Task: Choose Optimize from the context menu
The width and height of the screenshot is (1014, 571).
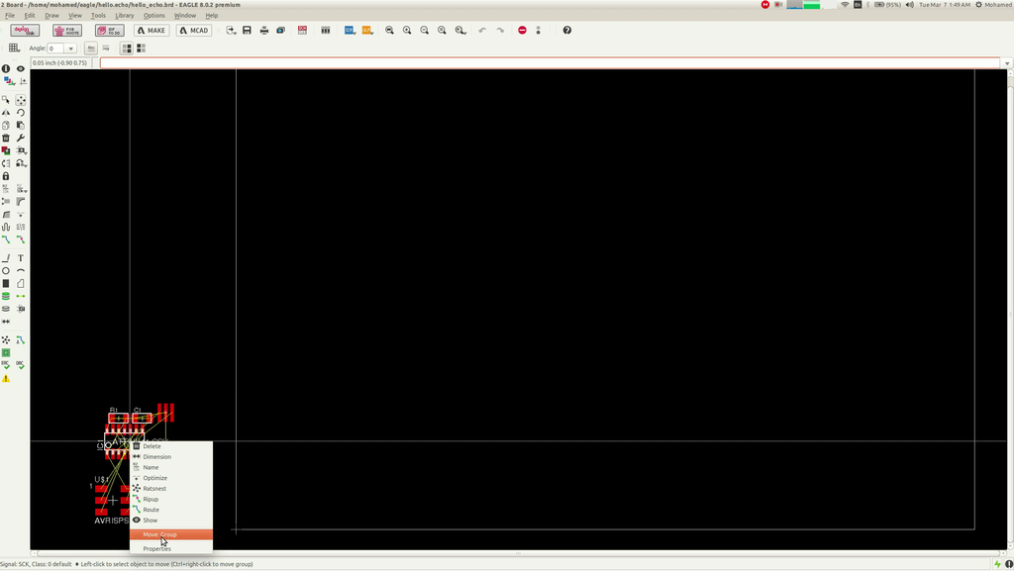Action: [171, 478]
